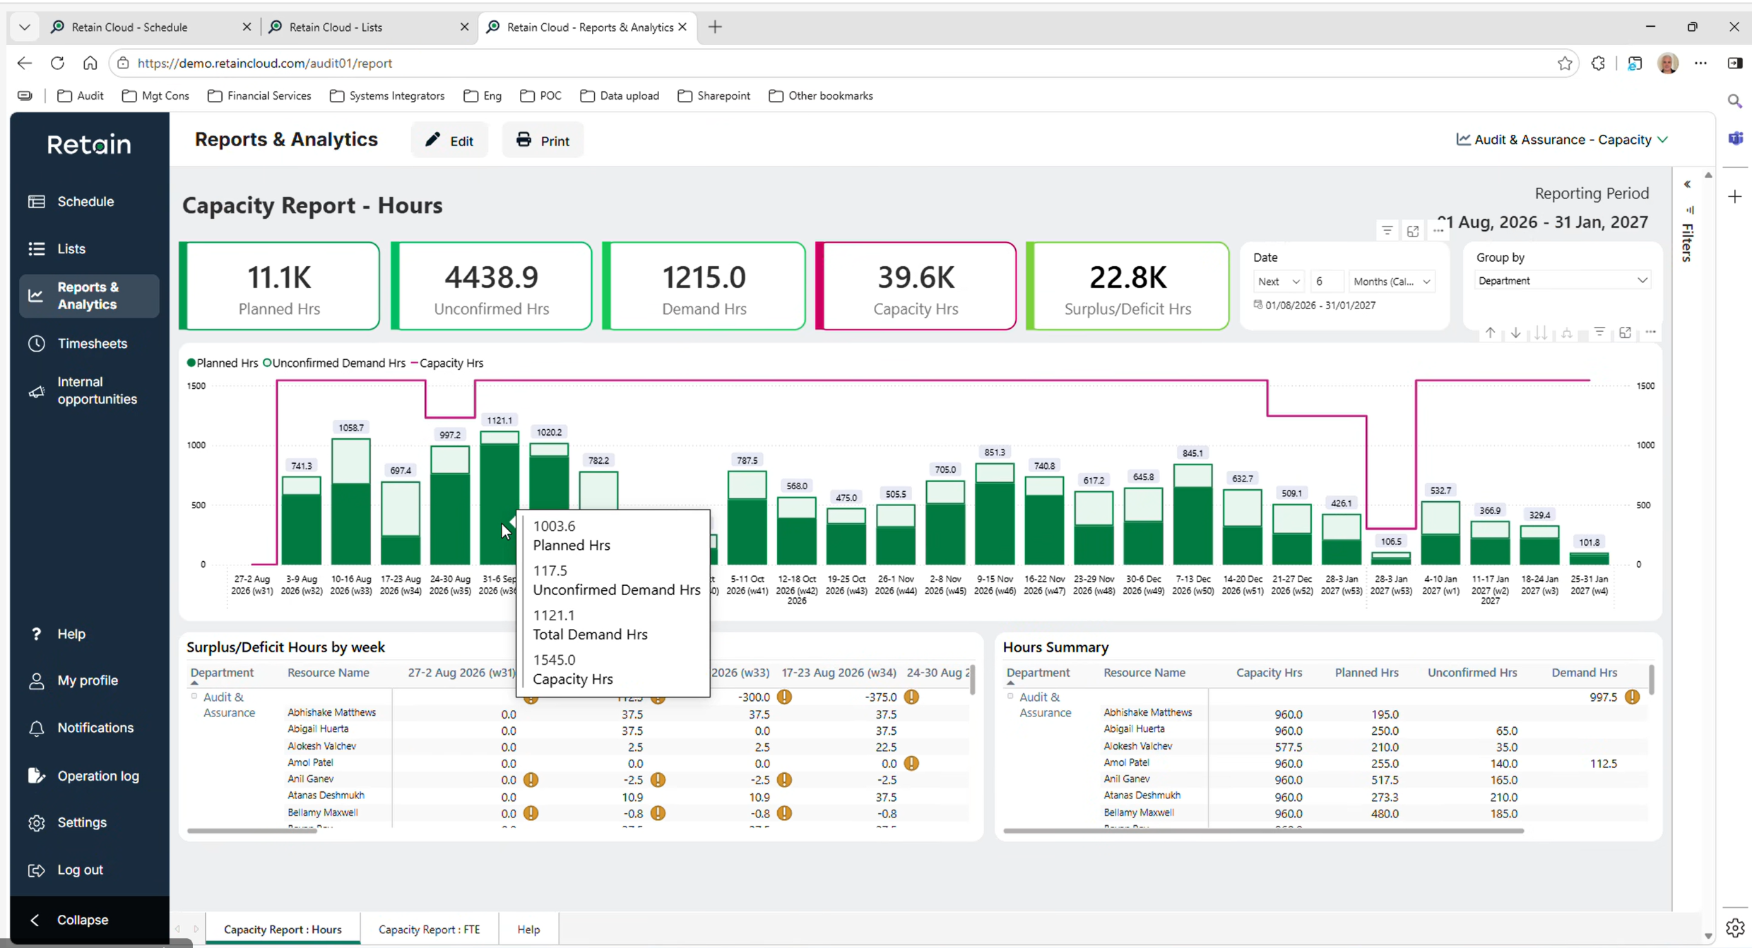Open a new browser tab
The height and width of the screenshot is (948, 1752).
(x=715, y=27)
